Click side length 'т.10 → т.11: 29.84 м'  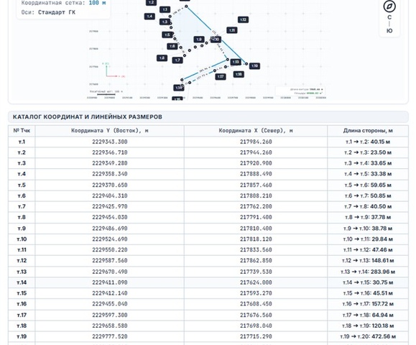tap(368, 239)
